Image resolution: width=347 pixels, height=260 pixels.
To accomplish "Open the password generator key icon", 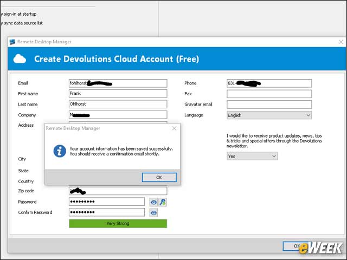I will 163,202.
